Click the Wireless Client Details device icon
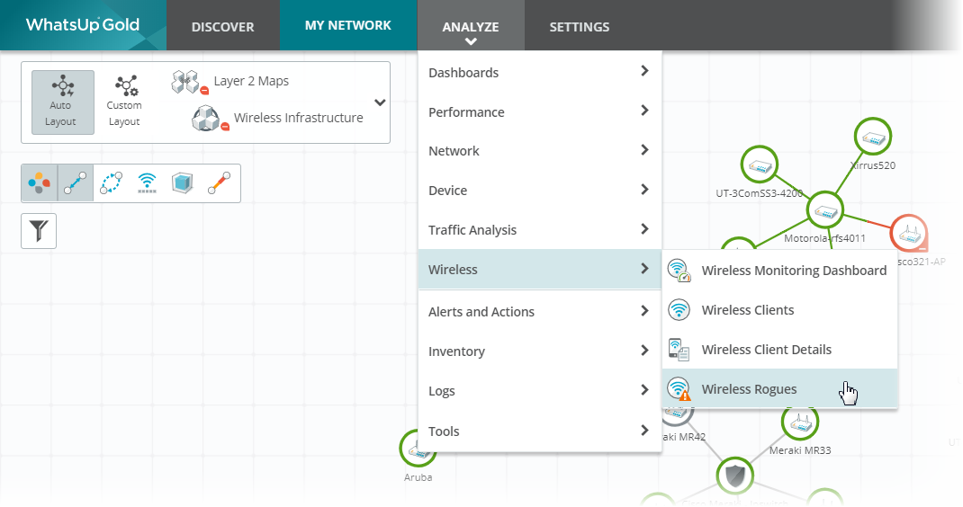This screenshot has height=507, width=963. click(679, 350)
